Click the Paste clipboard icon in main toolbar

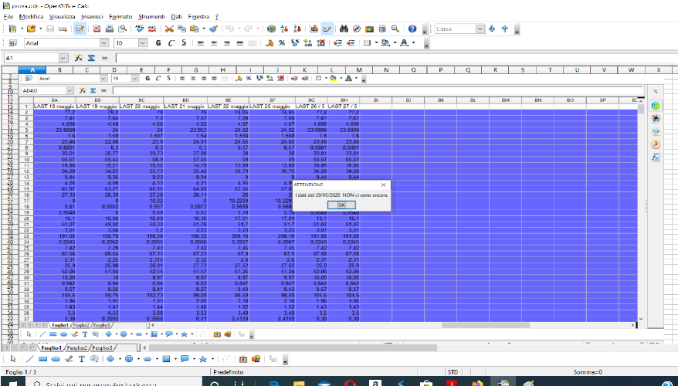pyautogui.click(x=195, y=29)
